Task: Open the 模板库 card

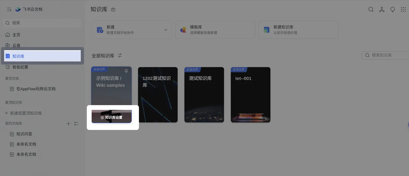Action: pos(215,30)
